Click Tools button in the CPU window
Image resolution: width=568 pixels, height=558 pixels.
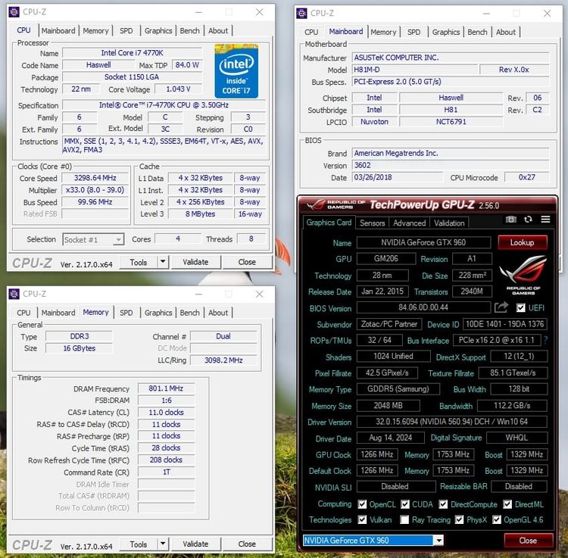point(139,262)
